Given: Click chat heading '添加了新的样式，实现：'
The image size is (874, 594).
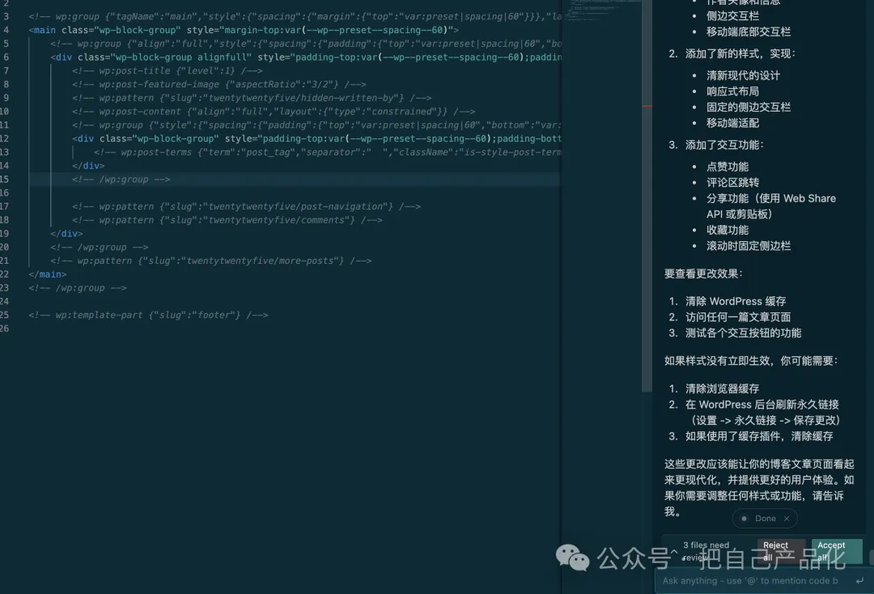Looking at the screenshot, I should [x=740, y=53].
